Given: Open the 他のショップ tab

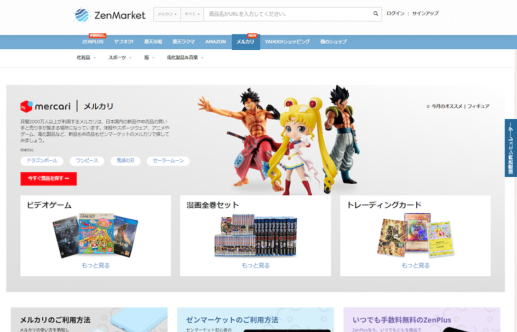Looking at the screenshot, I should tap(334, 42).
